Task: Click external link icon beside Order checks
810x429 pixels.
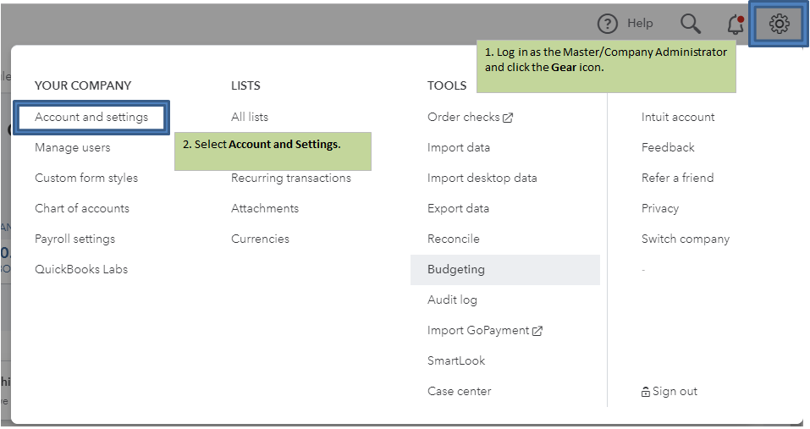Action: 508,118
